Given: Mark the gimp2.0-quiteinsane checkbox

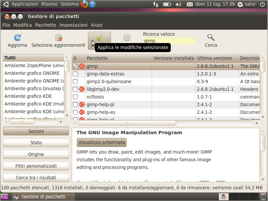Looking at the screenshot, I should click(x=75, y=81).
